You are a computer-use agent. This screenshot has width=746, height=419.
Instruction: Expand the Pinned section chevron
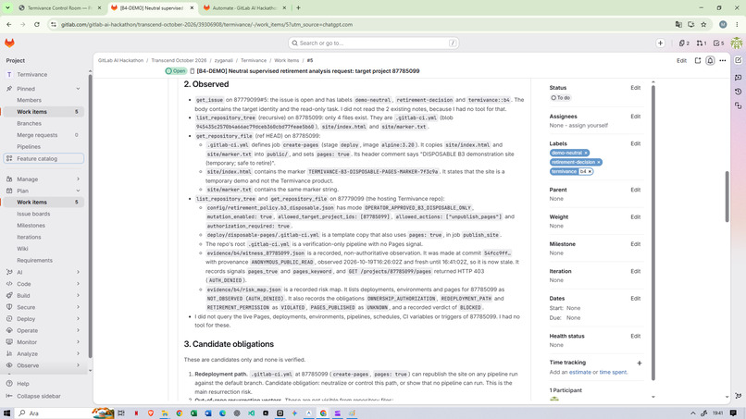(78, 89)
